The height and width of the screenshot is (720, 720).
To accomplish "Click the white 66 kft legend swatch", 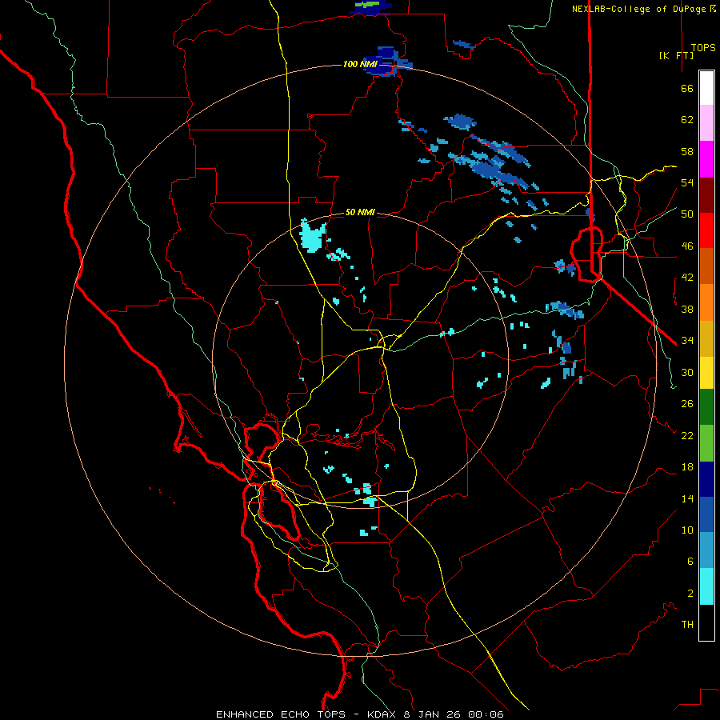I will (x=706, y=88).
